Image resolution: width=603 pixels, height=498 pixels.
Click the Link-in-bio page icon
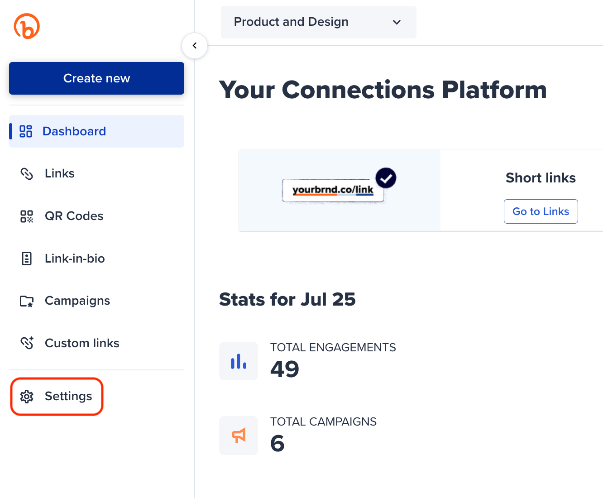(x=27, y=259)
